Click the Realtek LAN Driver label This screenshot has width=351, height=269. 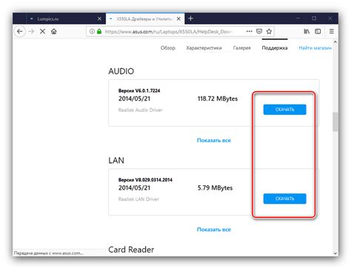tap(138, 199)
